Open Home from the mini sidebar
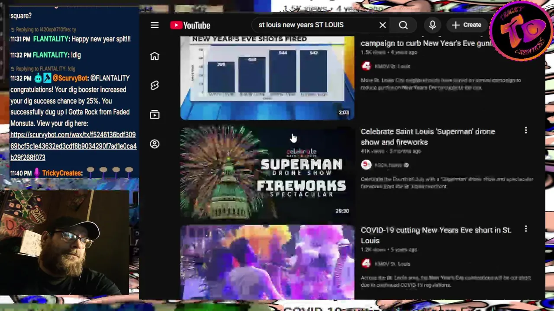This screenshot has height=311, width=554. tap(155, 56)
